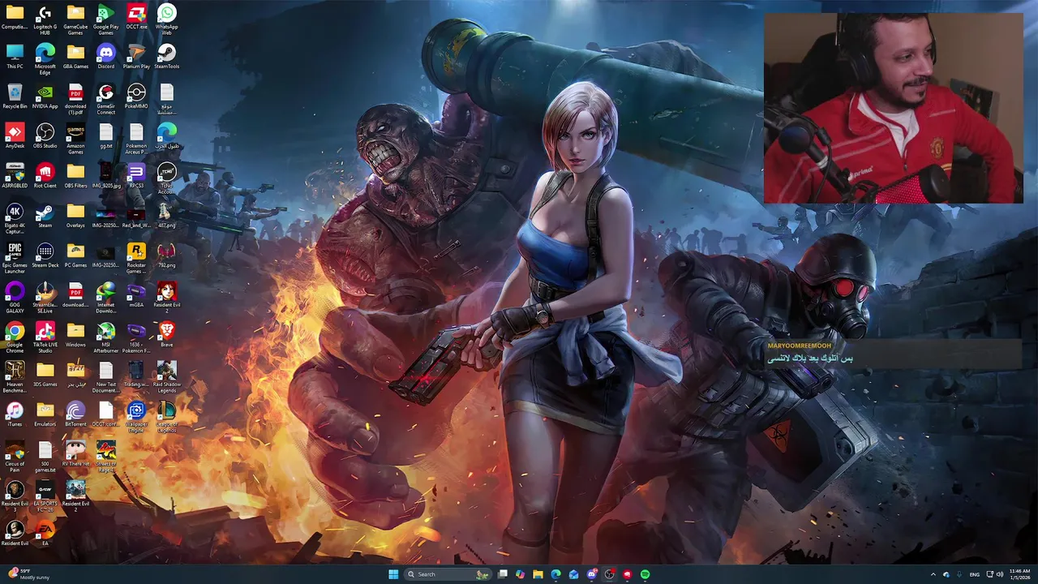This screenshot has height=584, width=1038.
Task: Open the 3DS Games folder
Action: (x=45, y=374)
